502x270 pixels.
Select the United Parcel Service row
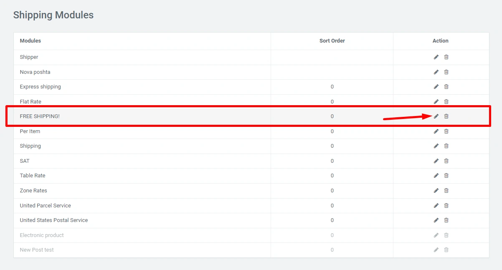click(46, 206)
